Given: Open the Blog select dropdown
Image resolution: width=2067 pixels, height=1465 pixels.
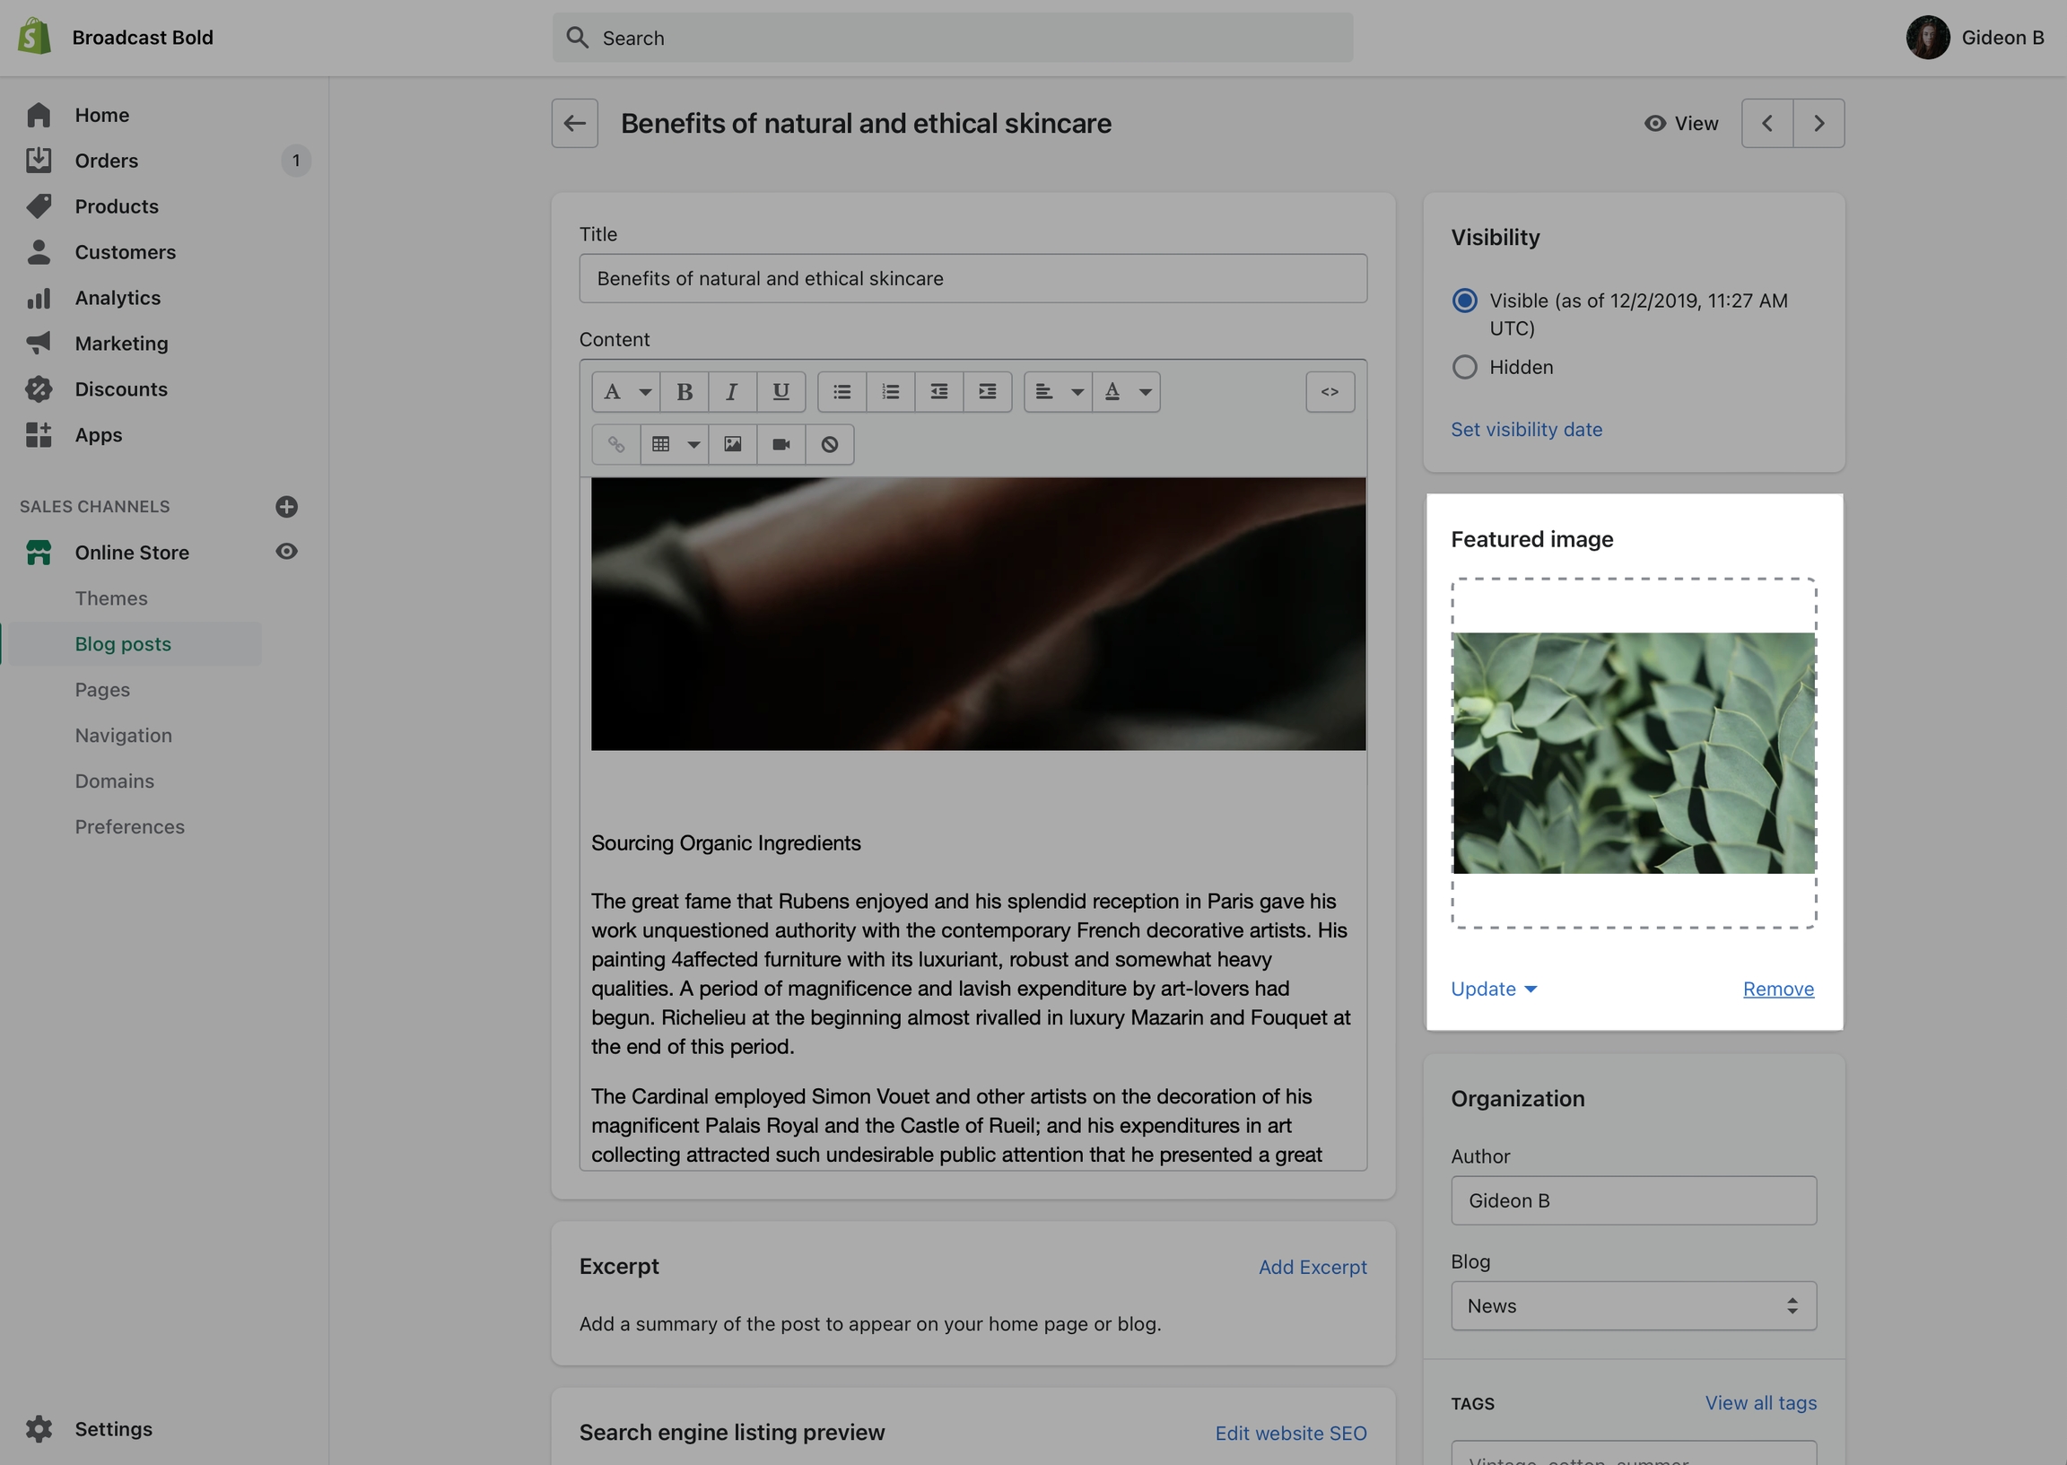Looking at the screenshot, I should coord(1632,1305).
